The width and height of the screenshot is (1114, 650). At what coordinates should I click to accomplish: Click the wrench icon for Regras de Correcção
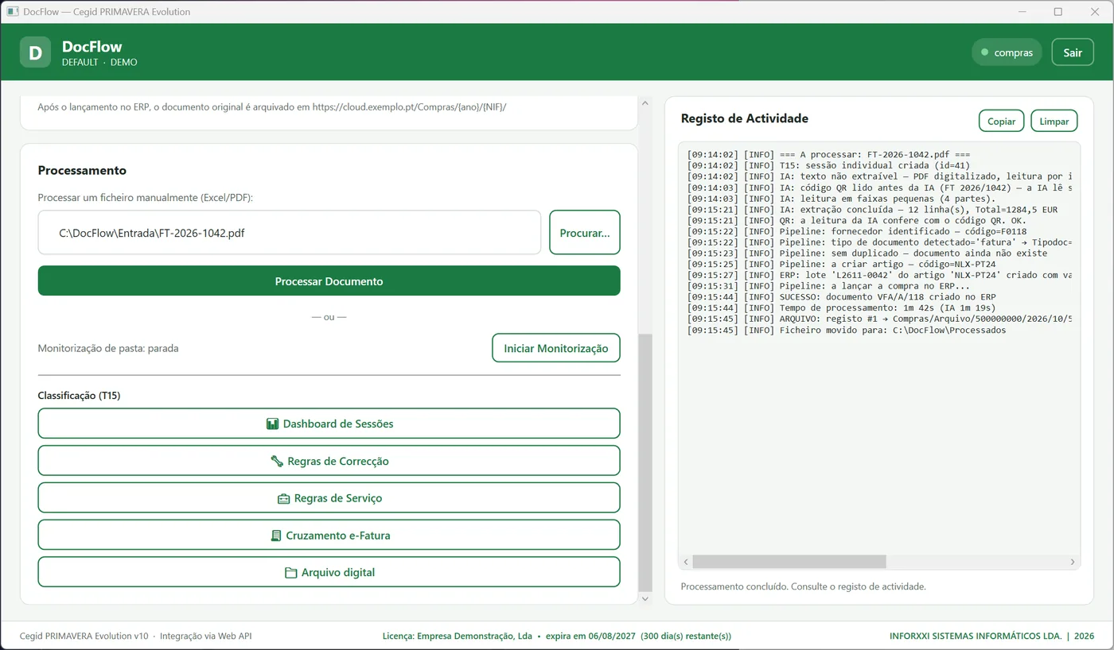point(277,461)
